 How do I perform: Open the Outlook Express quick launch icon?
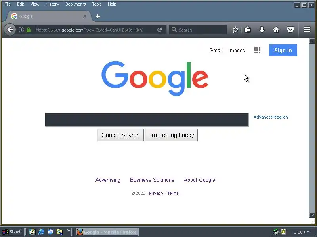click(x=50, y=232)
